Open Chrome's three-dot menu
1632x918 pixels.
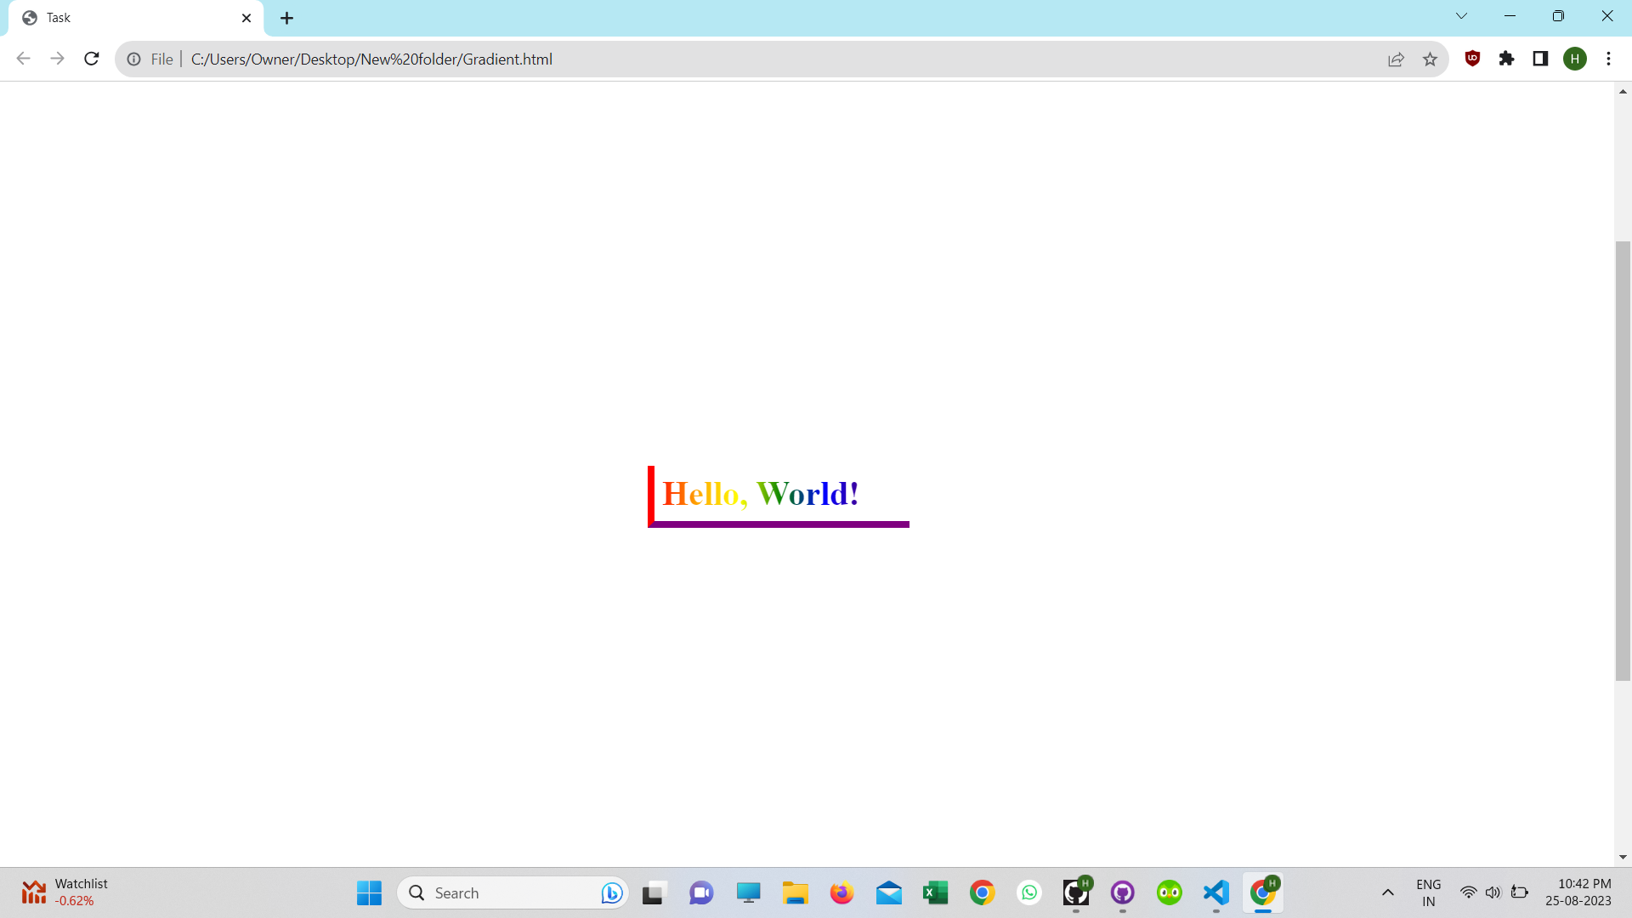(x=1608, y=59)
